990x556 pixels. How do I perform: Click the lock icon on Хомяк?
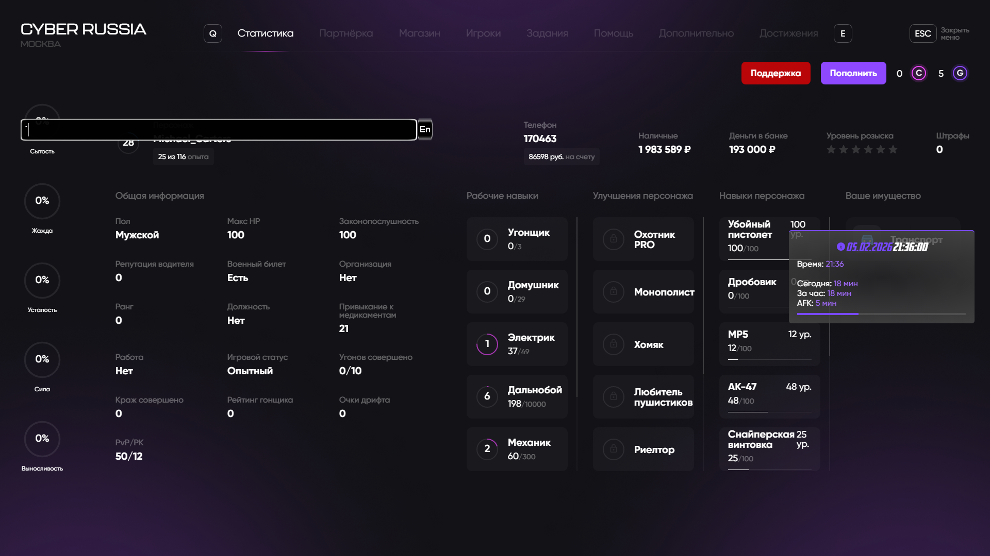(x=614, y=344)
